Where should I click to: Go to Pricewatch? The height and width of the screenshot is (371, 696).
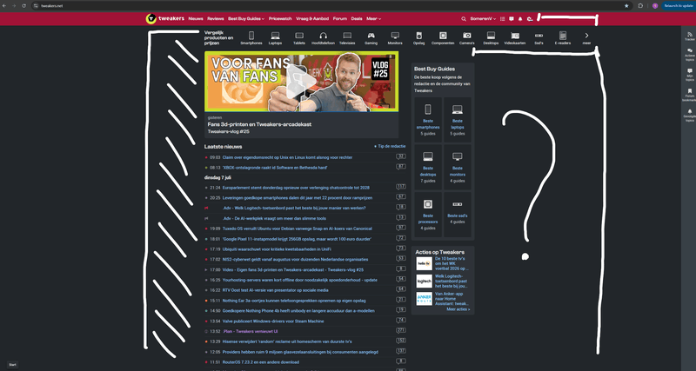(x=280, y=18)
